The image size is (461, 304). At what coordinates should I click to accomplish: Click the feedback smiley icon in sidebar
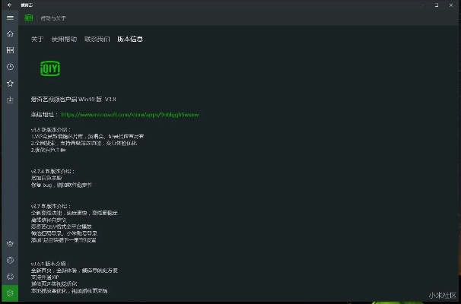(x=10, y=277)
